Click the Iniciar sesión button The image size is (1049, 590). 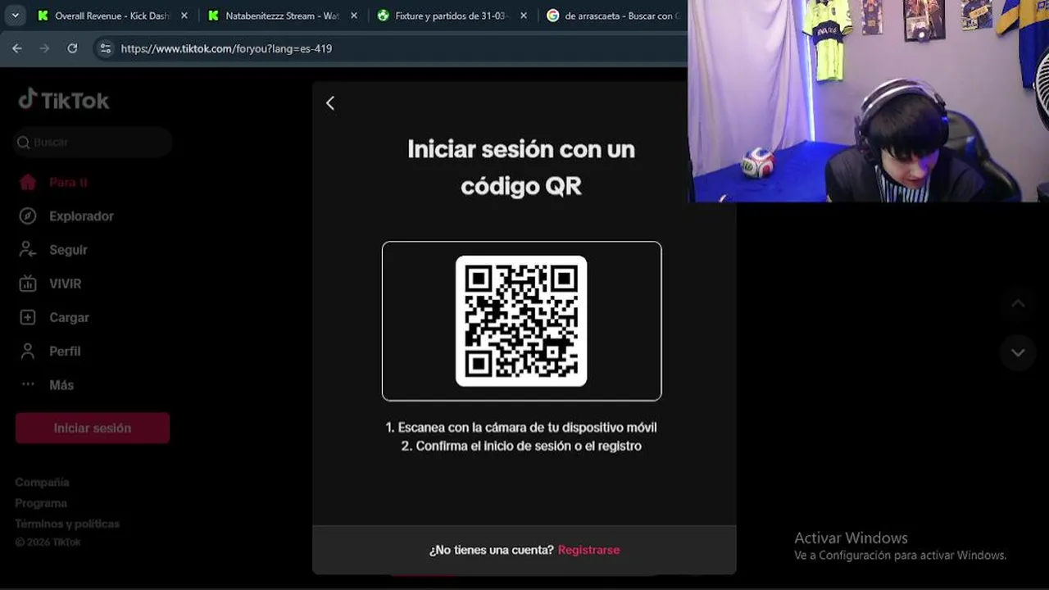[x=93, y=428]
